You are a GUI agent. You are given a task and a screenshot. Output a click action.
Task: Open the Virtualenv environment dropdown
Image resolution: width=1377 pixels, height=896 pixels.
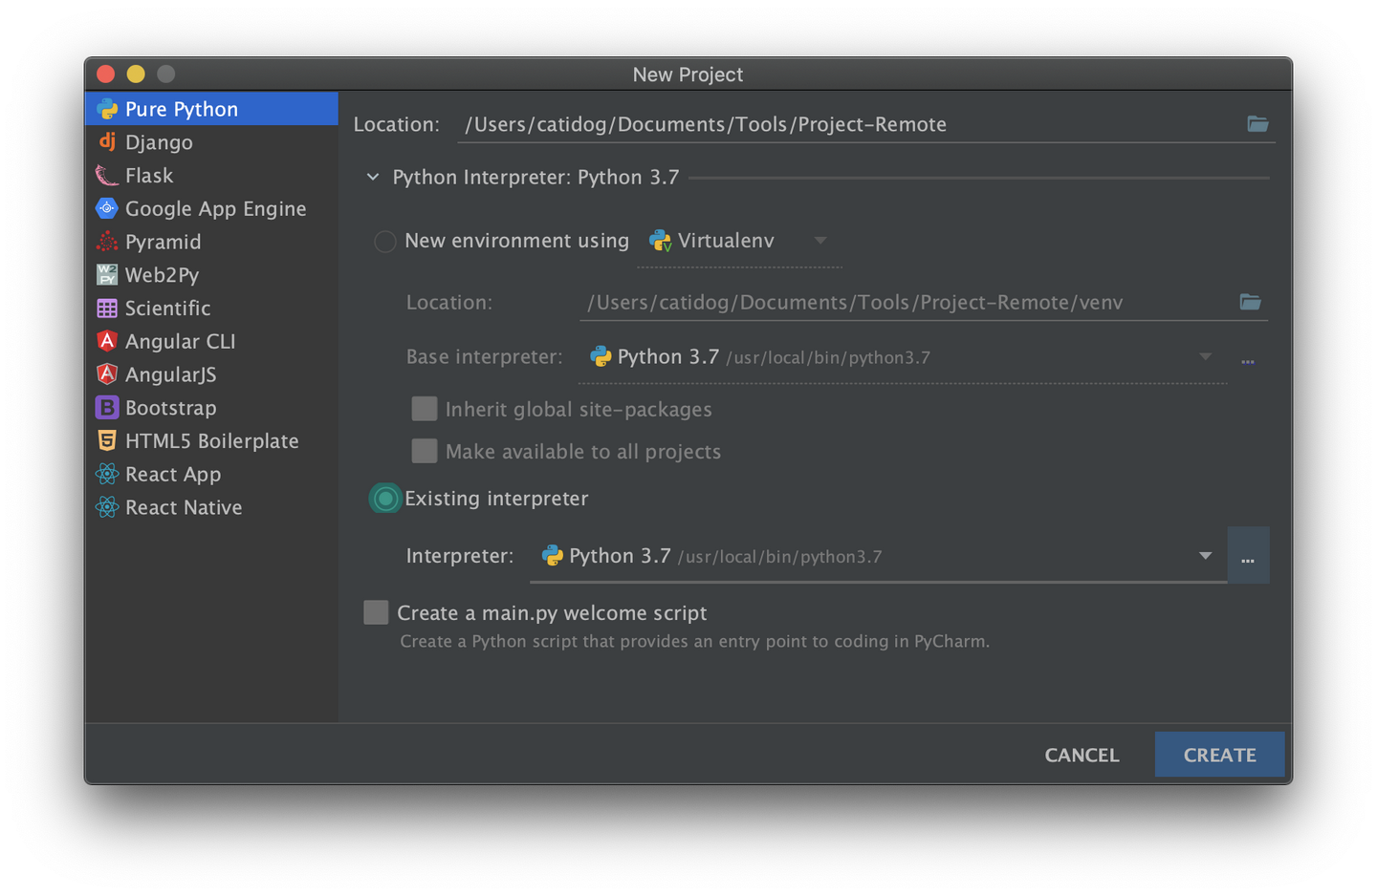tap(820, 241)
